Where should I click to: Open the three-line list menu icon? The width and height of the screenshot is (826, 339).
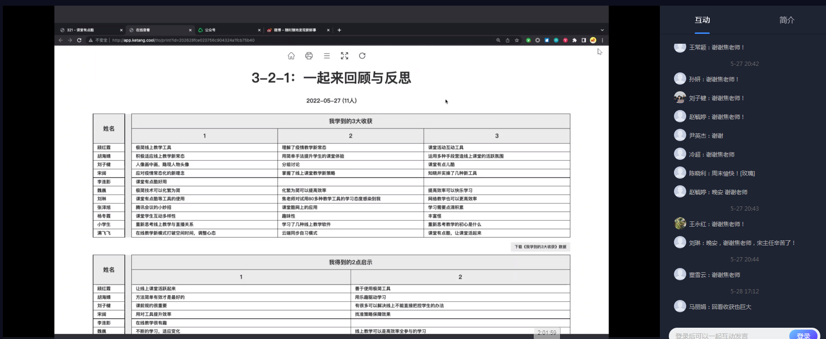327,56
